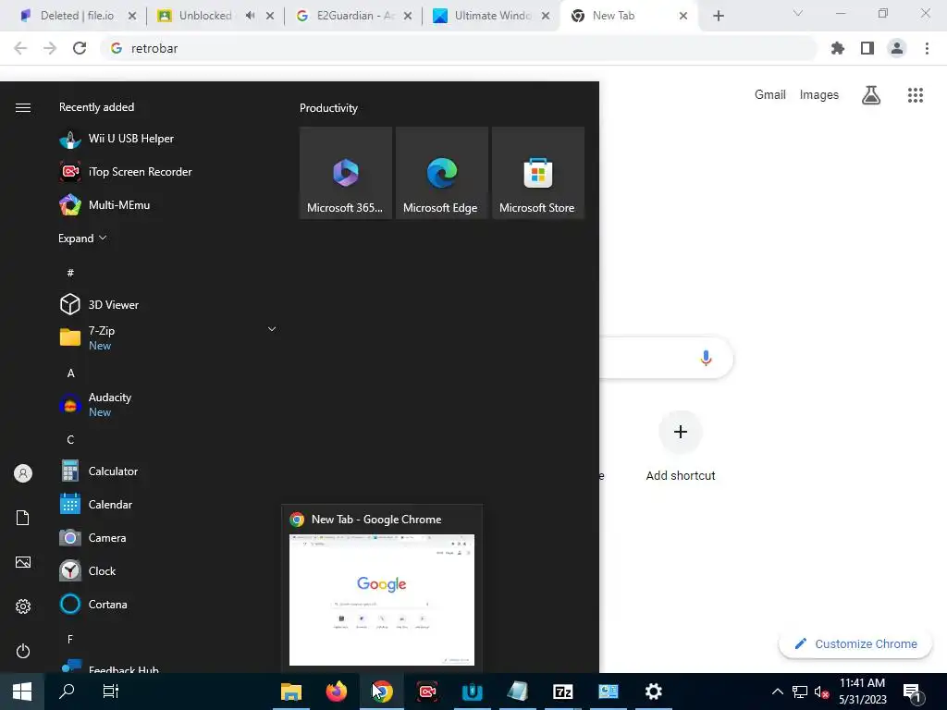The image size is (947, 710).
Task: Go back in Chrome
Action: (x=20, y=48)
